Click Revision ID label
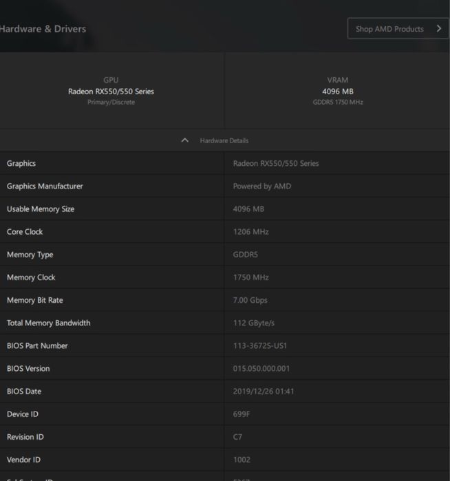The image size is (450, 481). pyautogui.click(x=25, y=437)
